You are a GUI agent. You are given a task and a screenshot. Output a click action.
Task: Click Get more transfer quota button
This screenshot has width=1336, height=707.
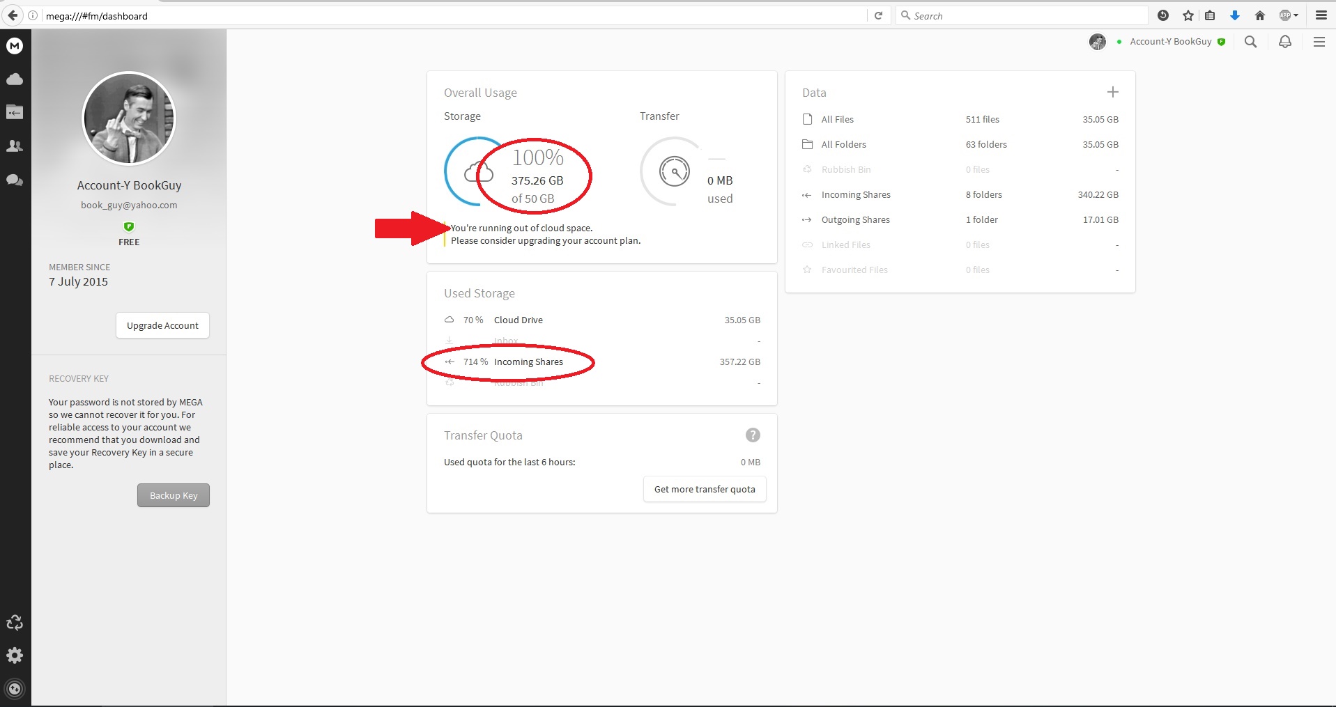coord(705,489)
